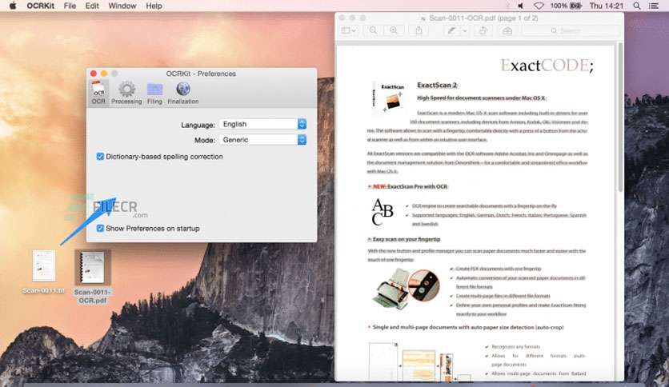The image size is (669, 387).
Task: Select the Scan-0011-OCR.pdf desktop file
Action: click(93, 277)
